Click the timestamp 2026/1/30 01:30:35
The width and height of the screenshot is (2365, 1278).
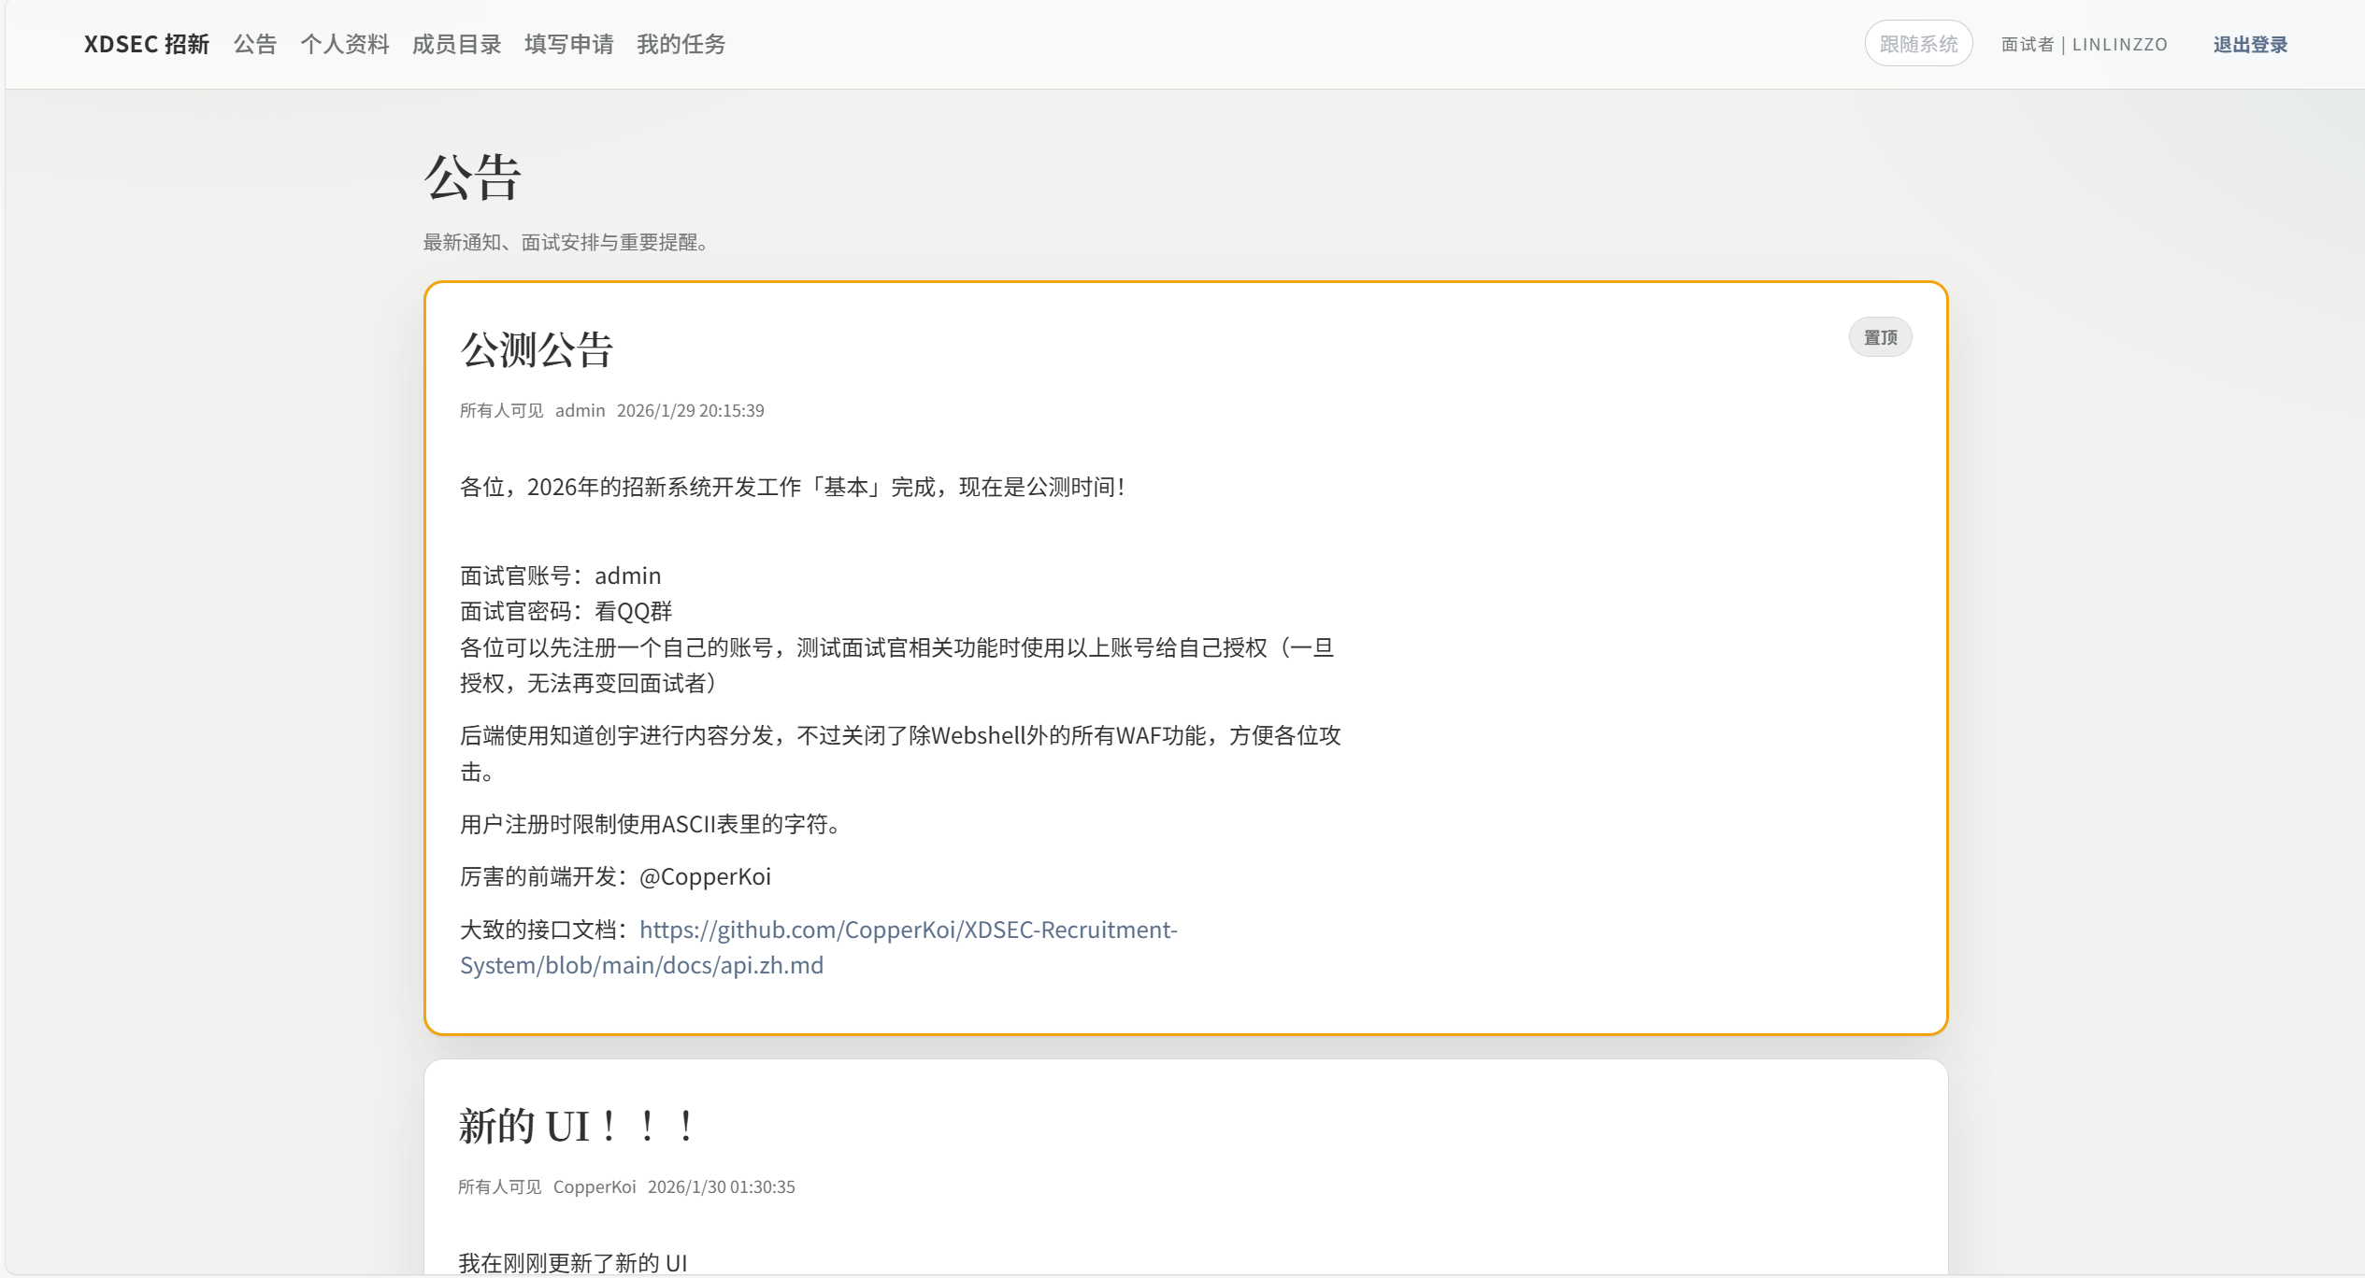(x=722, y=1186)
